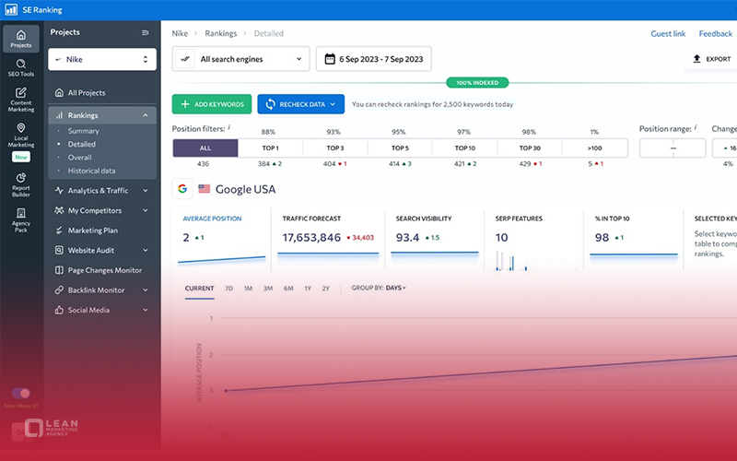The width and height of the screenshot is (737, 461).
Task: Expand My Competitors section
Action: pyautogui.click(x=146, y=210)
